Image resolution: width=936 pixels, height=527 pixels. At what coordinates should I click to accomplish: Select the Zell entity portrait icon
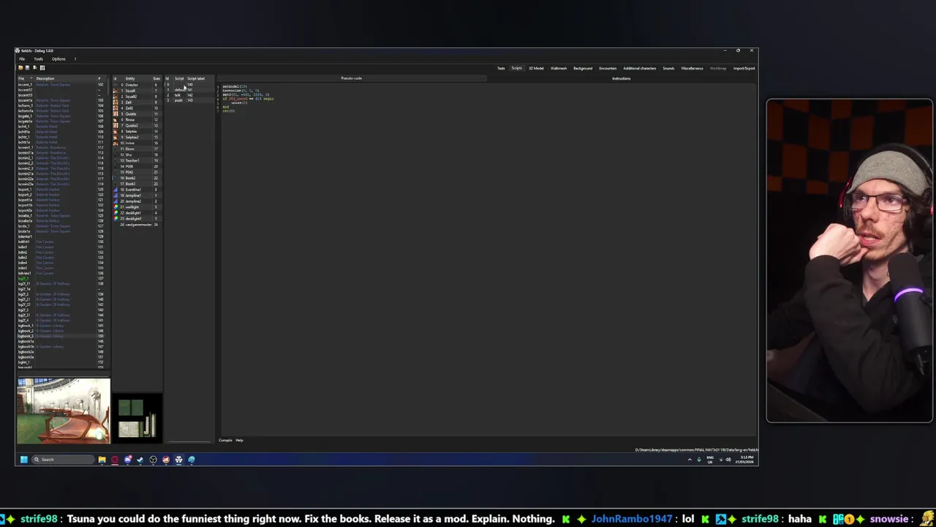pyautogui.click(x=116, y=102)
